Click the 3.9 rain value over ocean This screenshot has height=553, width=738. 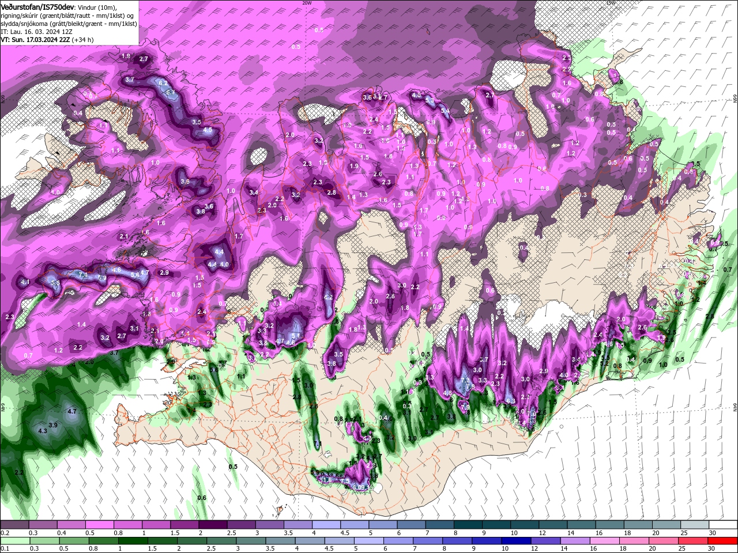pos(53,425)
